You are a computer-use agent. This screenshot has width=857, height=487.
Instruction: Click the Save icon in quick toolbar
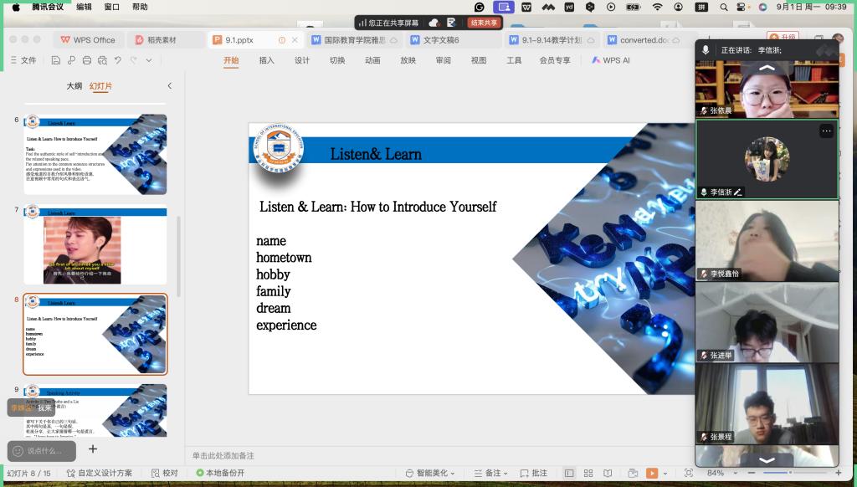click(56, 60)
